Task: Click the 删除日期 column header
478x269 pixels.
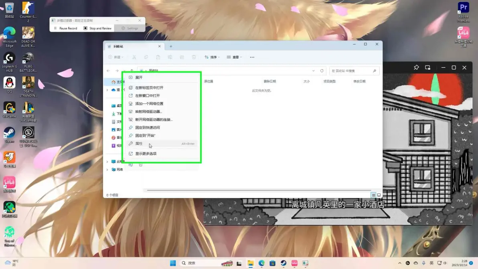Action: (x=270, y=81)
